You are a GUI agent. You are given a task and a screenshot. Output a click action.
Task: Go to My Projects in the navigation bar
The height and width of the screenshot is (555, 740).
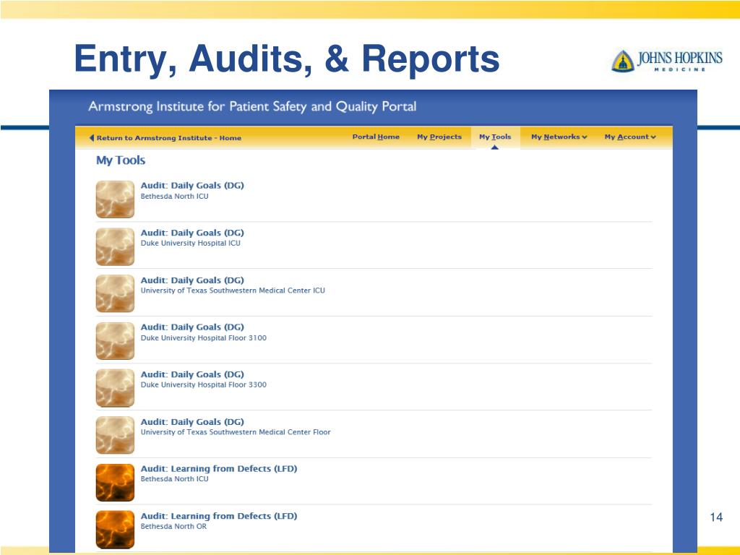click(x=439, y=137)
